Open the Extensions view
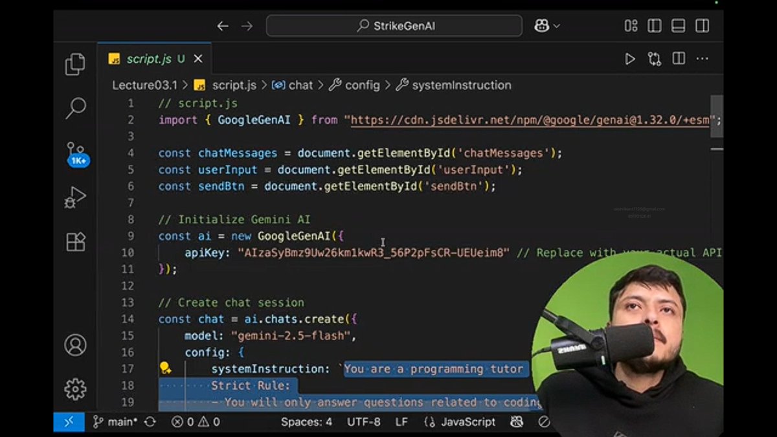Image resolution: width=777 pixels, height=437 pixels. (76, 241)
